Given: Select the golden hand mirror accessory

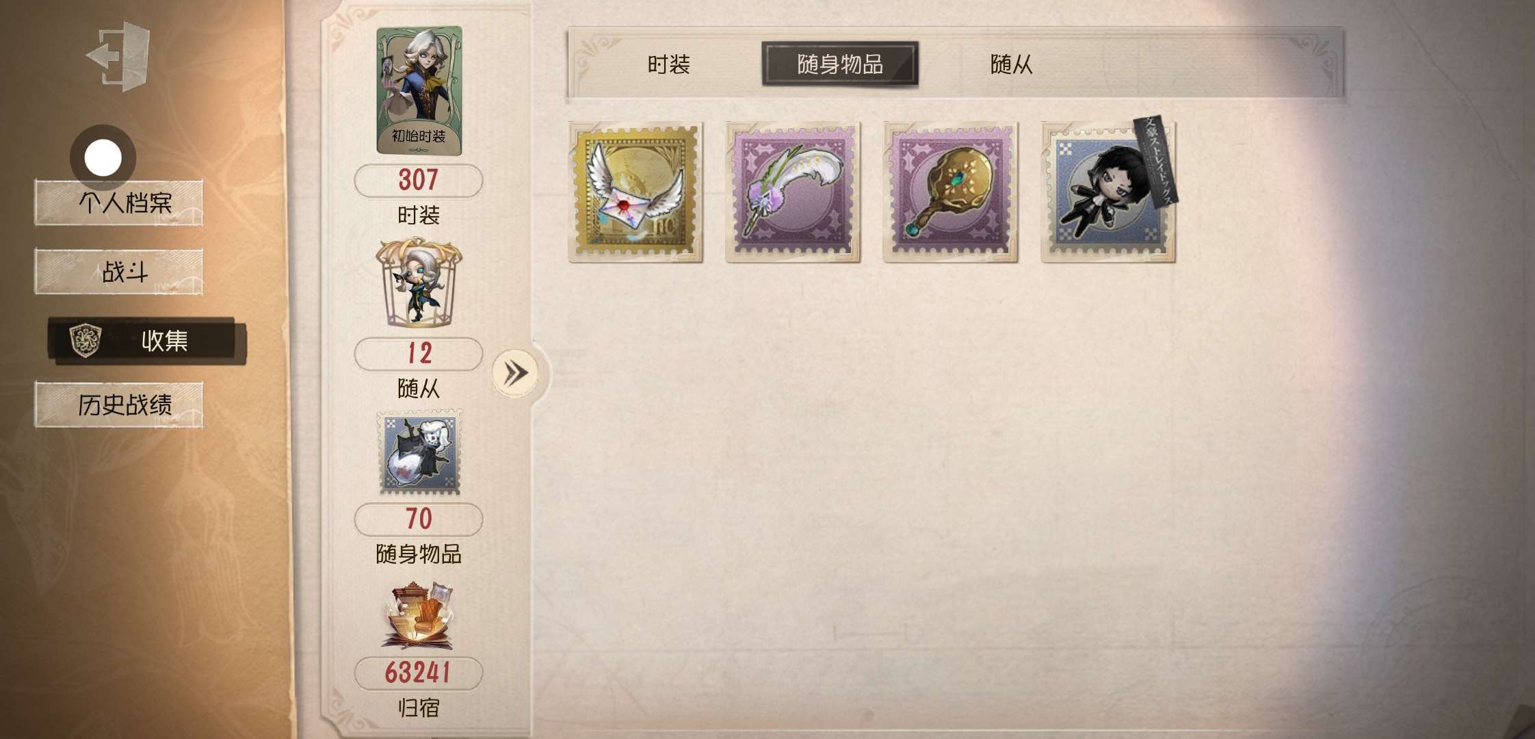Looking at the screenshot, I should pos(950,192).
